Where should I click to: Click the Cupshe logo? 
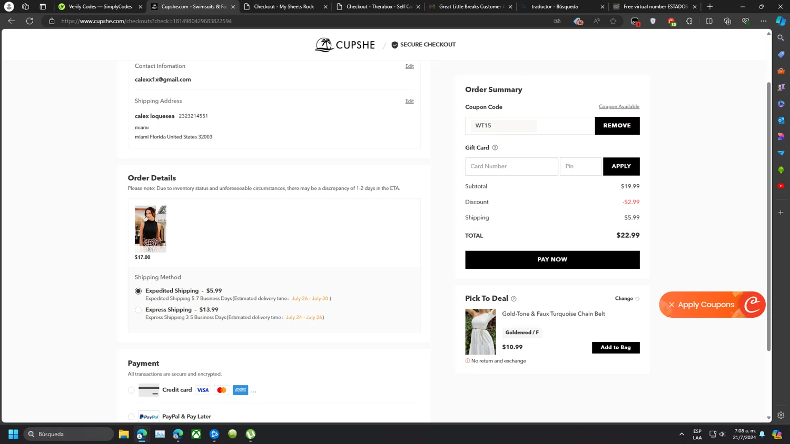(x=345, y=45)
